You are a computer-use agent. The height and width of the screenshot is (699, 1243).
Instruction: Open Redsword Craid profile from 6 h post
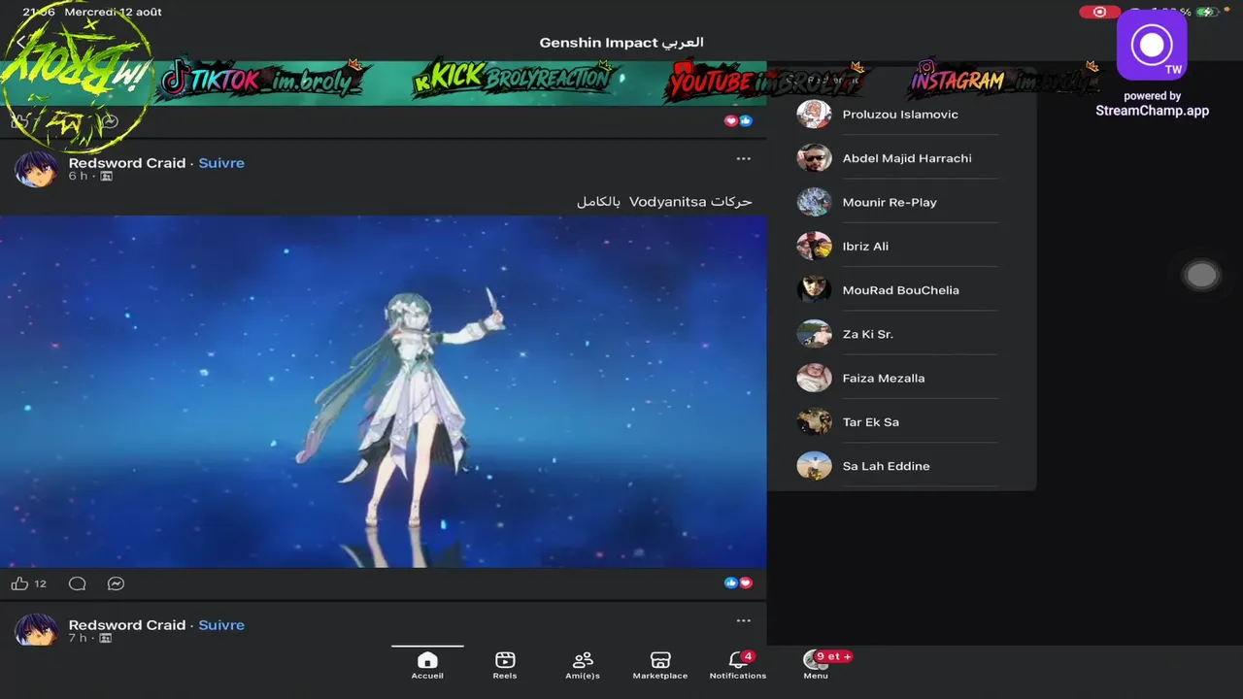click(127, 163)
